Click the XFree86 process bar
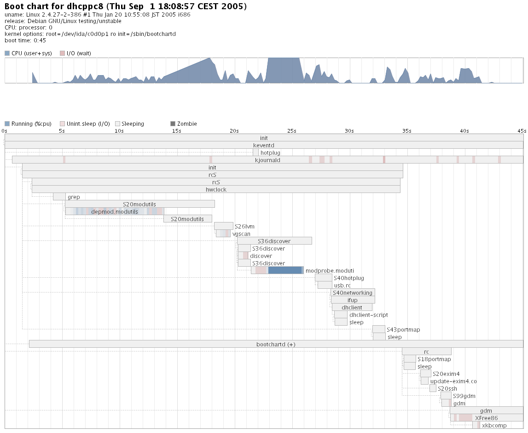The width and height of the screenshot is (528, 433). [487, 418]
